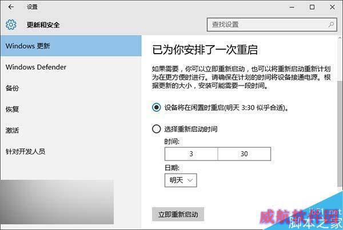
Task: Click the 已为你安排了一次重启 heading
Action: (x=205, y=50)
